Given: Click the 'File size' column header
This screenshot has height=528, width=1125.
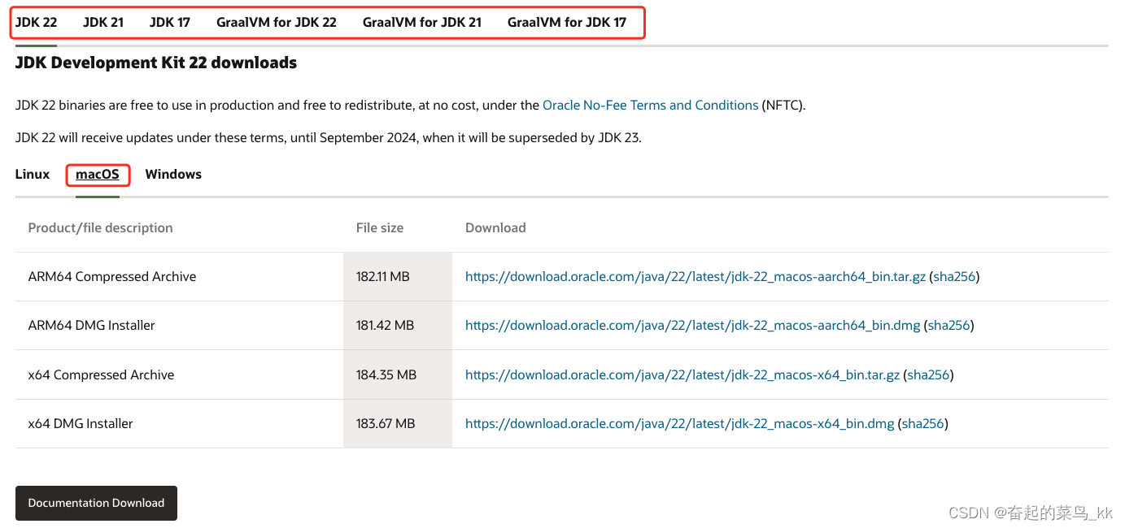Looking at the screenshot, I should tap(380, 227).
